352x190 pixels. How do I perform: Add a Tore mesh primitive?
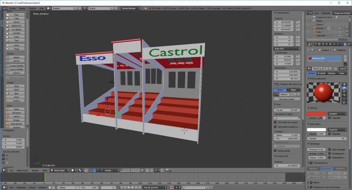(16, 40)
